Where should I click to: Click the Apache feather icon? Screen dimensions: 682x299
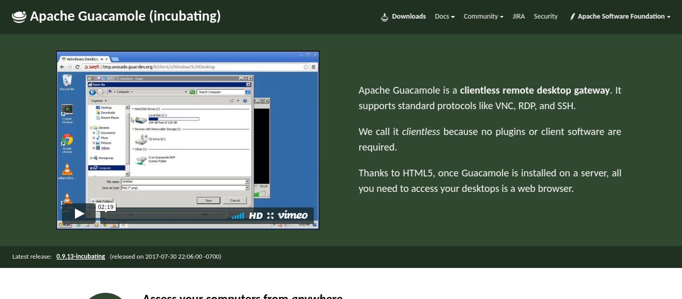[572, 17]
